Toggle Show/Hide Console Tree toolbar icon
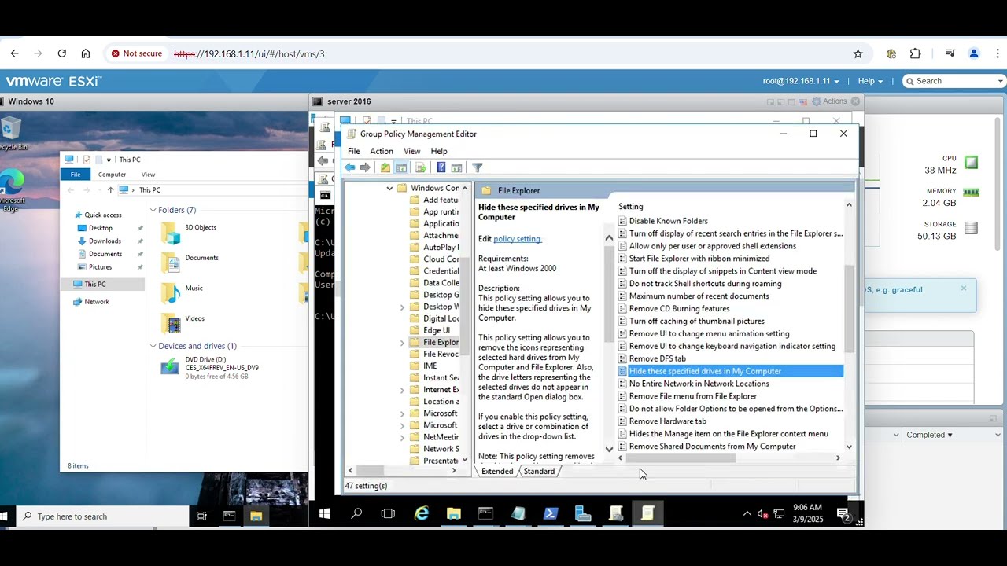 click(x=401, y=167)
